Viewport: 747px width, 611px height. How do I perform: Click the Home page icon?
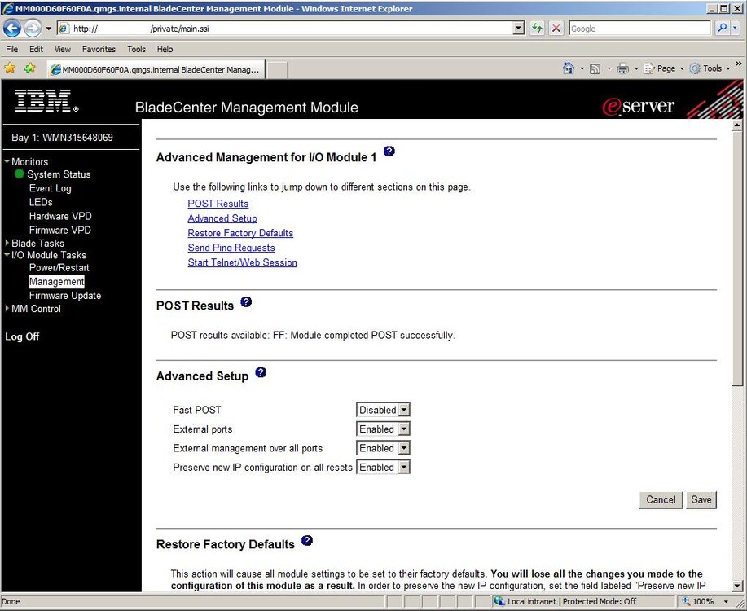pos(569,68)
